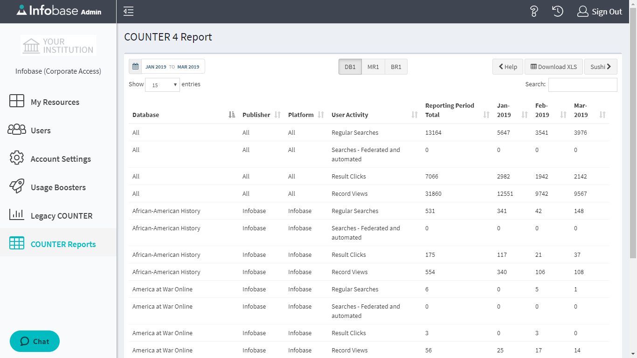The width and height of the screenshot is (637, 358).
Task: Sort by User Activity column arrow
Action: point(415,115)
